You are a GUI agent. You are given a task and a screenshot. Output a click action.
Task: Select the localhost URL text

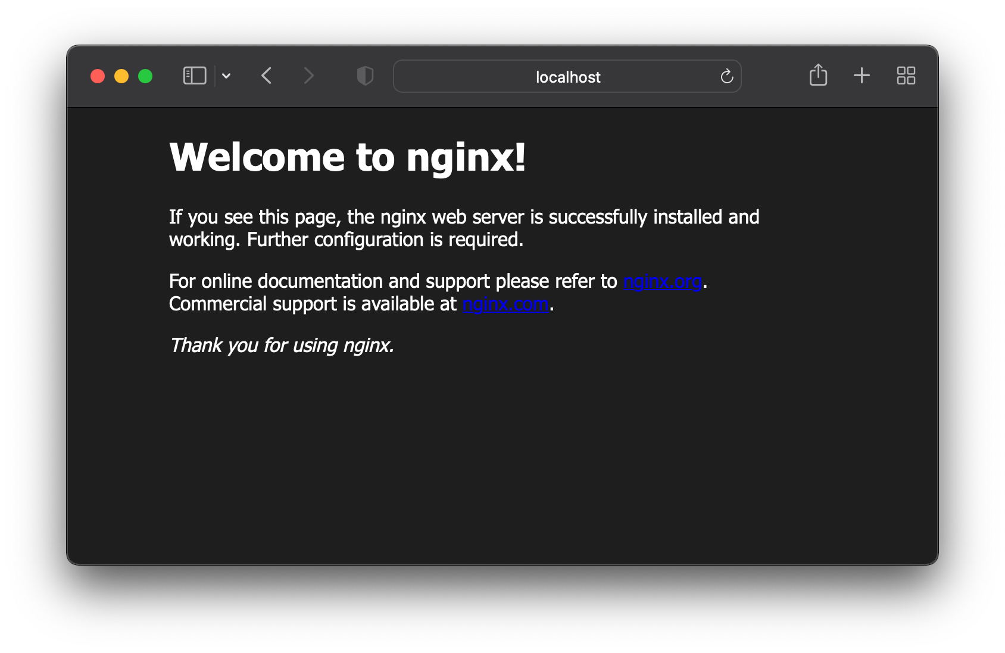point(567,76)
